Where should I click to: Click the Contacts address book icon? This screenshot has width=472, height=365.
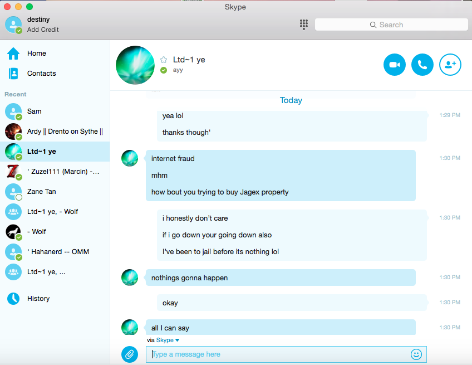(13, 73)
